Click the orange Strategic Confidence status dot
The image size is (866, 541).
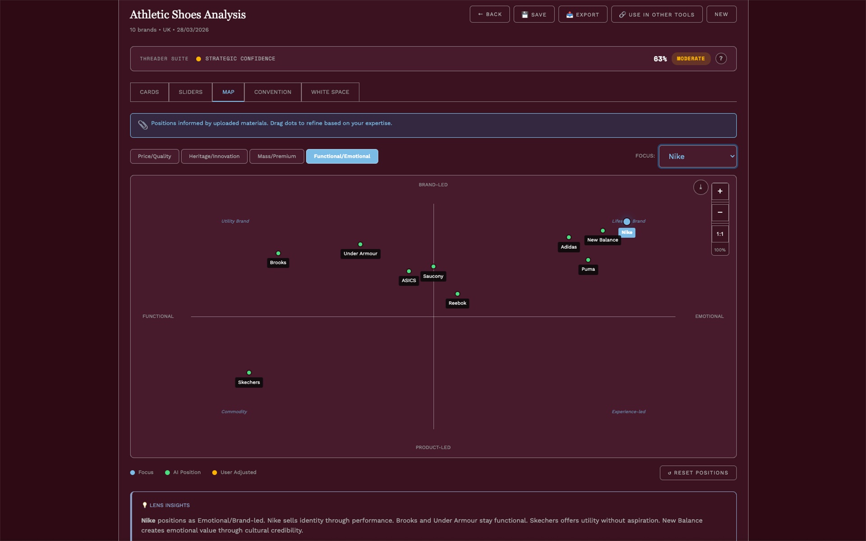click(x=198, y=59)
